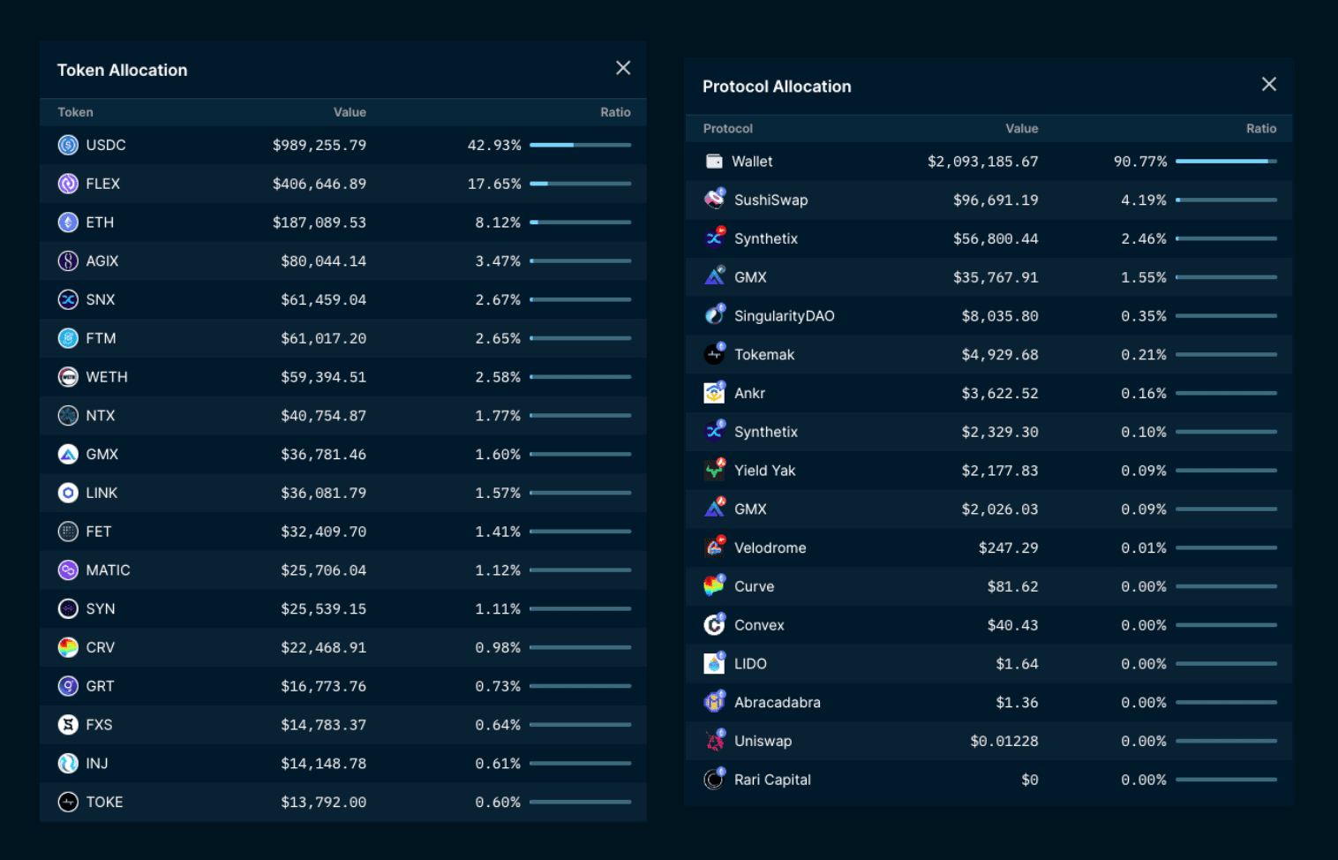
Task: Click the LINK token icon
Action: point(68,493)
